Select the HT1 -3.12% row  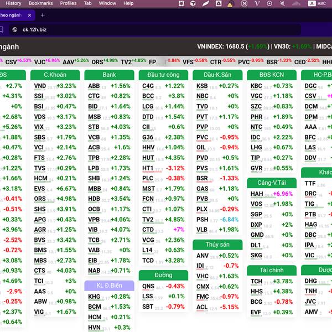(163, 168)
